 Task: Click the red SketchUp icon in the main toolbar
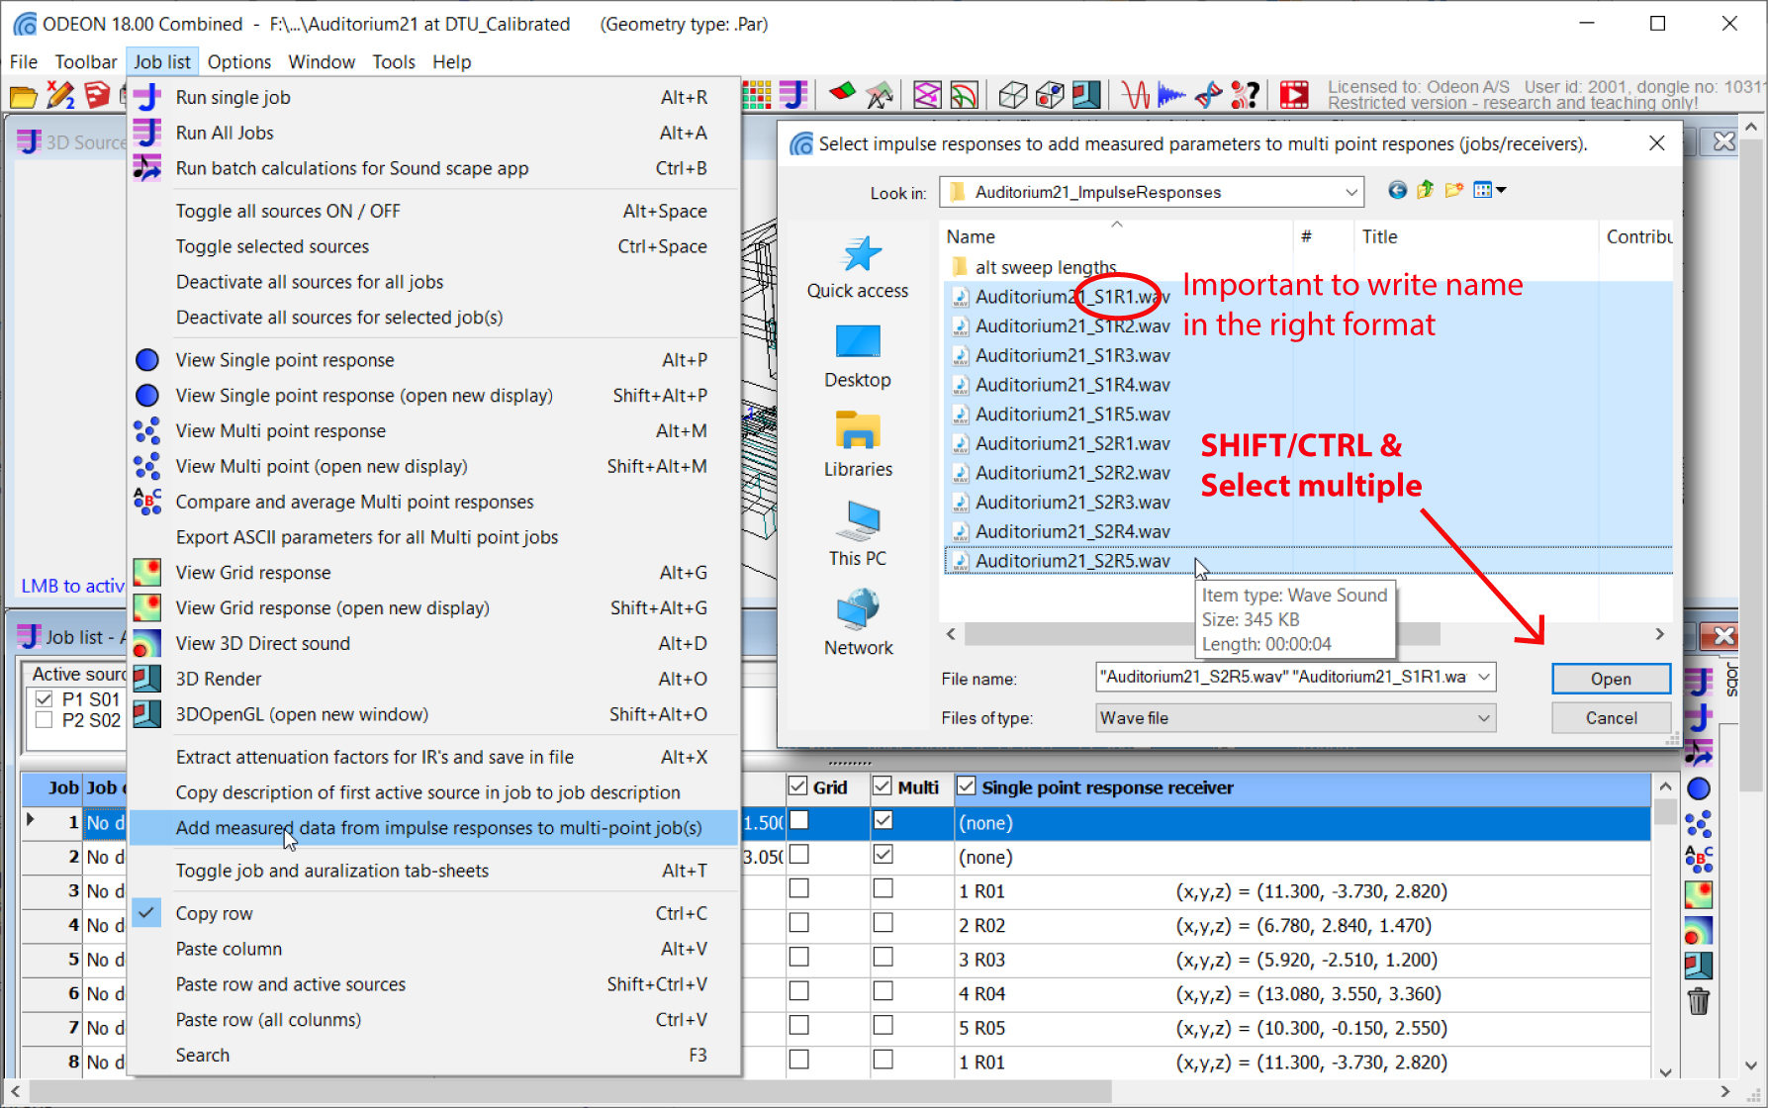pyautogui.click(x=97, y=96)
